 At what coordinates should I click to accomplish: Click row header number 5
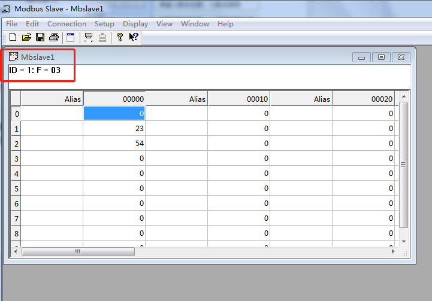(x=16, y=188)
